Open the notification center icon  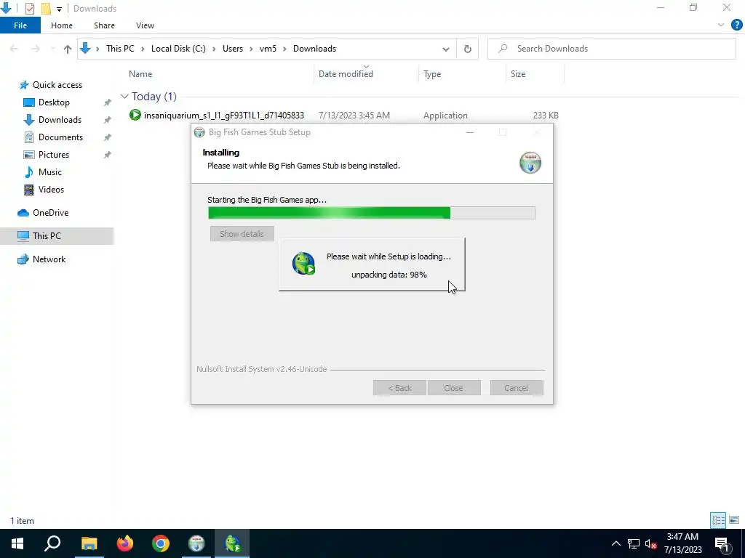point(722,543)
